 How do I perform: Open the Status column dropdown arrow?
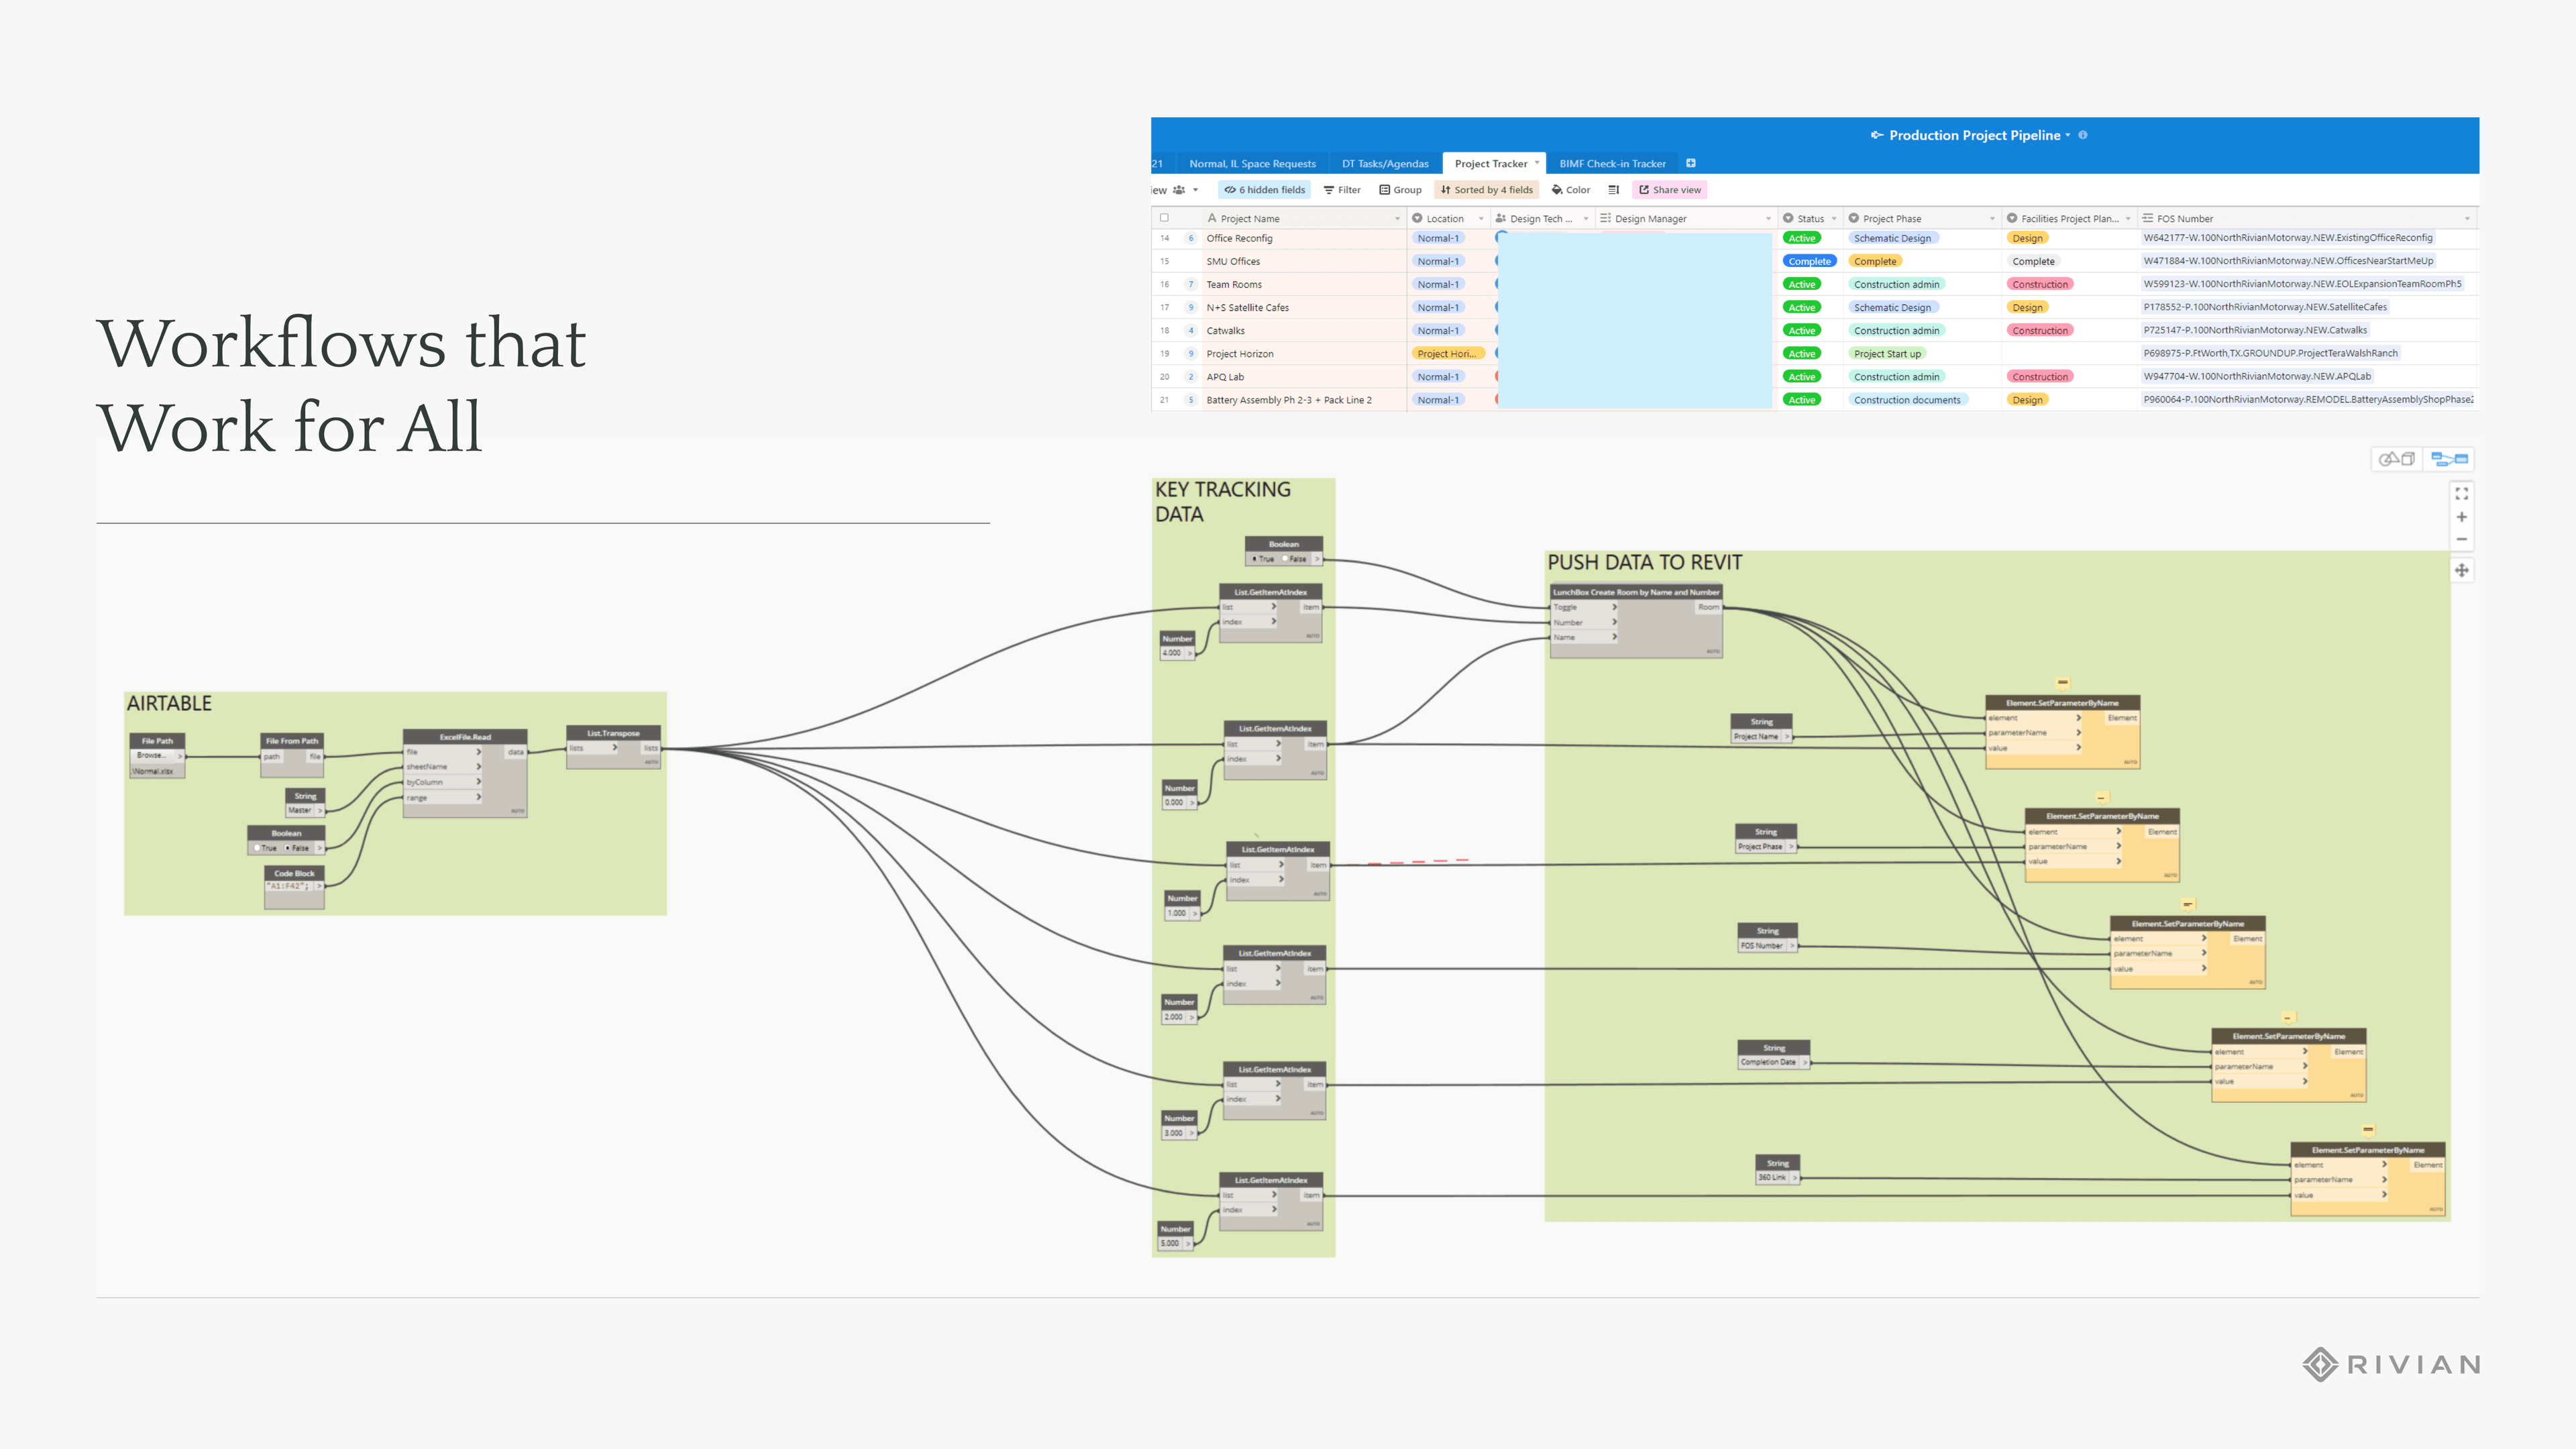[x=1834, y=219]
